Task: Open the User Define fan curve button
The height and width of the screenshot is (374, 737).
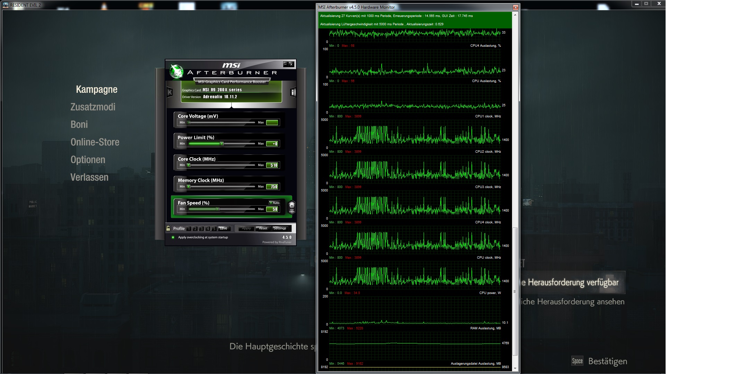Action: [292, 206]
